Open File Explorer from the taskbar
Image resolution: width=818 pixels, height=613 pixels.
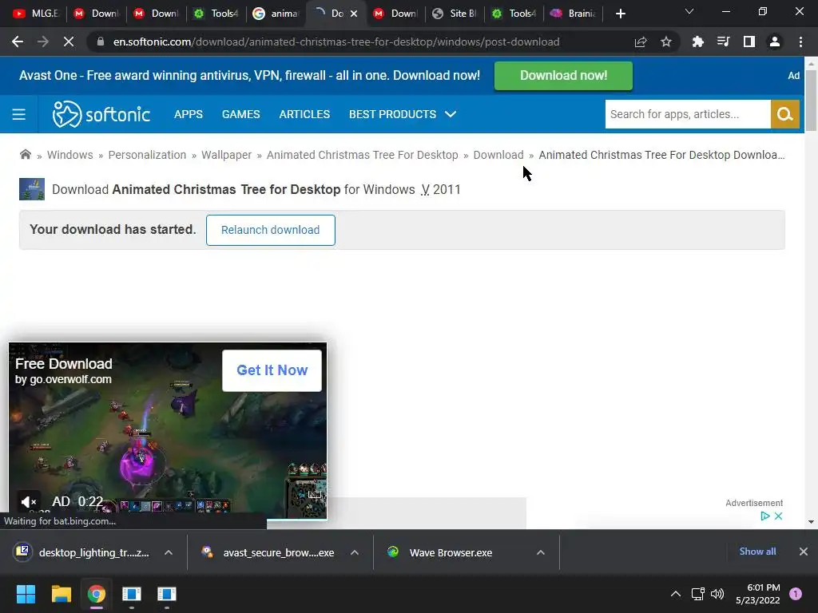(61, 594)
